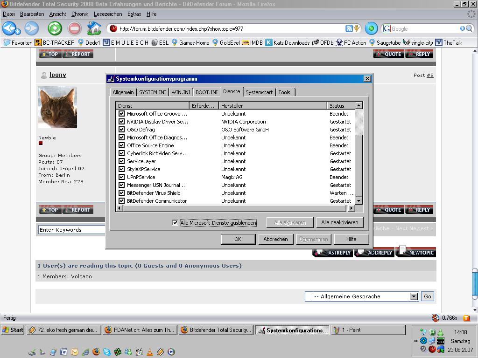This screenshot has width=478, height=358.
Task: Open Extras menu
Action: pyautogui.click(x=134, y=14)
